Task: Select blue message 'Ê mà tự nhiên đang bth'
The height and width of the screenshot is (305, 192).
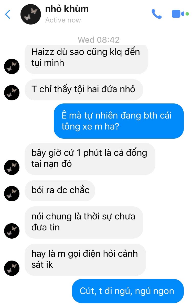Action: coord(119,121)
